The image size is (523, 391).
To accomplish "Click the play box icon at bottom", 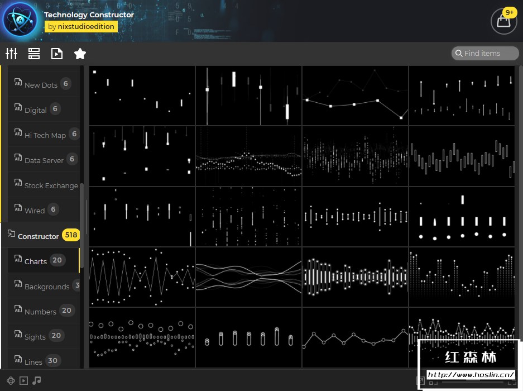I will [23, 380].
